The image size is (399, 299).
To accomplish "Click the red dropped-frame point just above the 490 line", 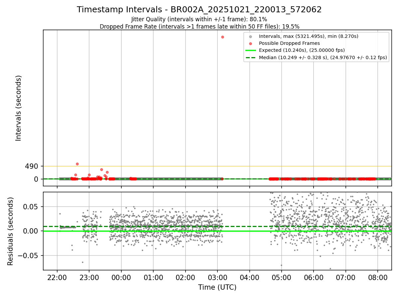I will 77,164.
